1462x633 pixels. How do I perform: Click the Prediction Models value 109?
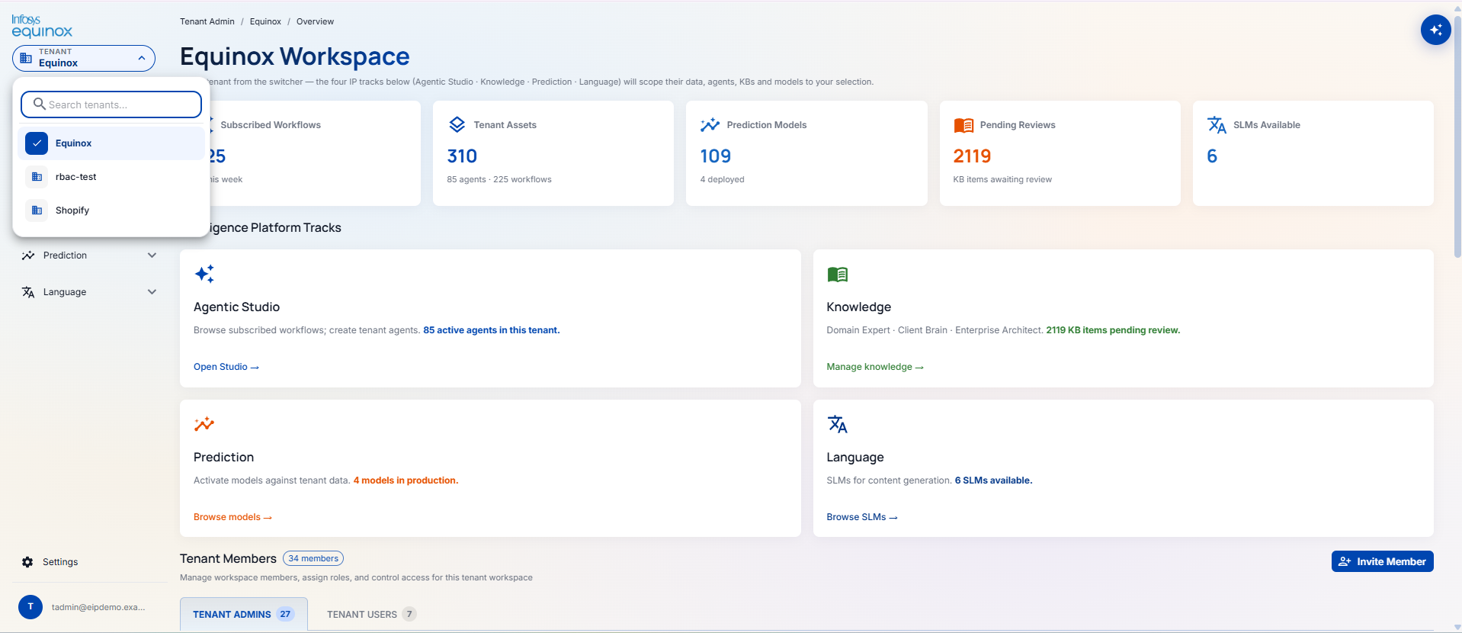click(x=716, y=156)
